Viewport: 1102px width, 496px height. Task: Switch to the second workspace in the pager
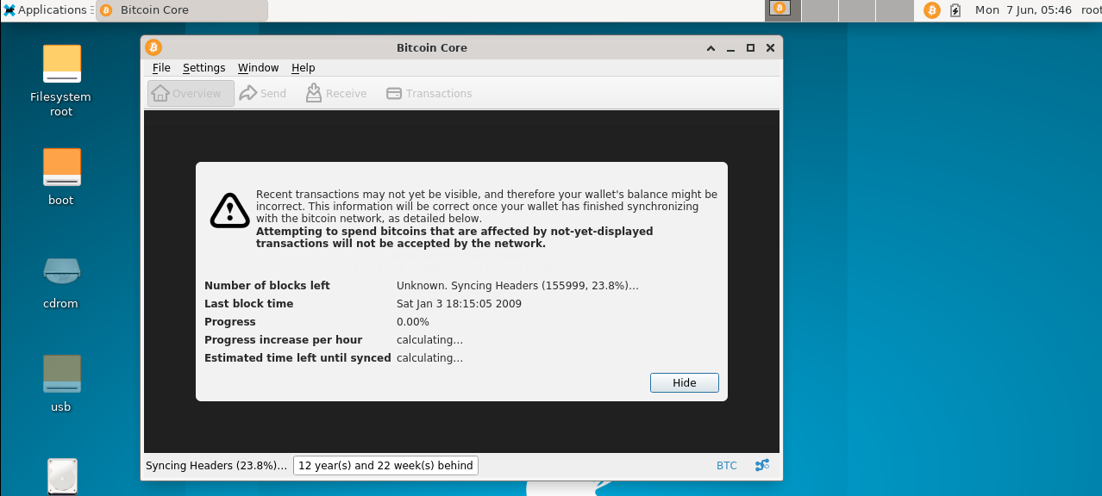(820, 10)
